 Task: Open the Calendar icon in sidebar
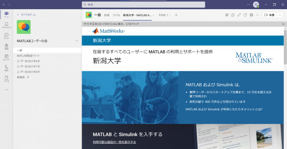pyautogui.click(x=6, y=57)
